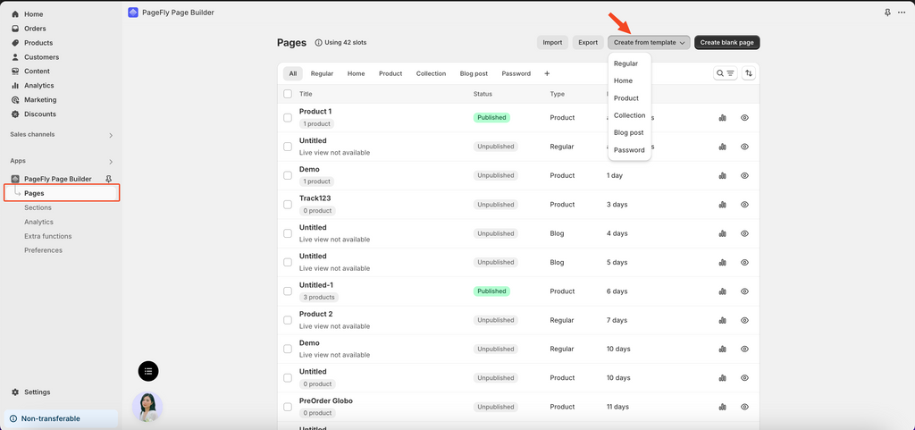Click the Title column header

tap(306, 94)
